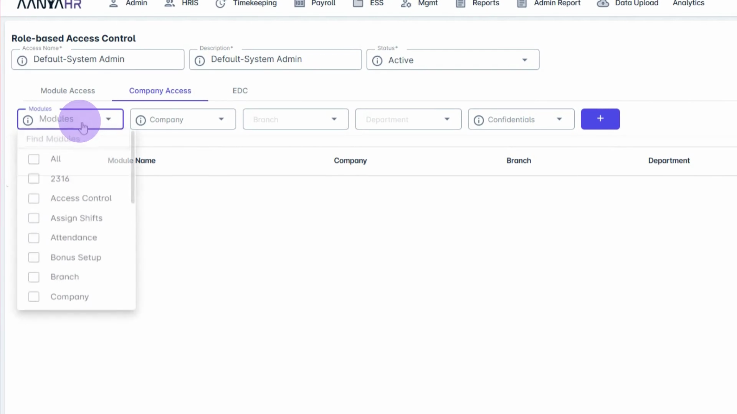Click info icon in Confidentials dropdown
Image resolution: width=737 pixels, height=414 pixels.
tap(479, 120)
